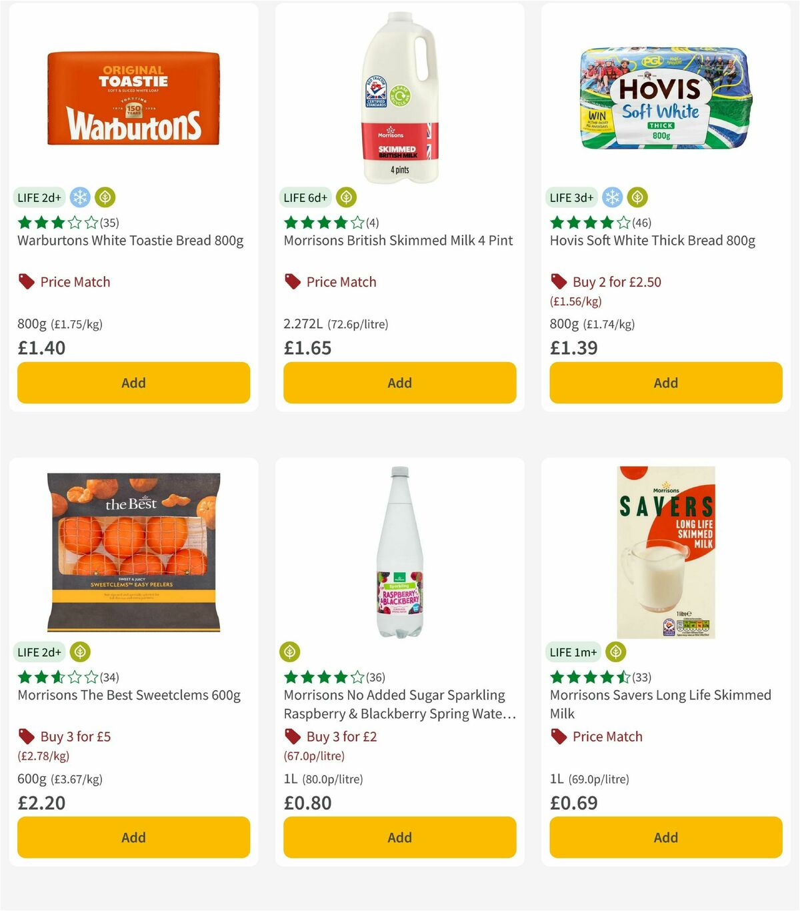This screenshot has width=800, height=911.
Task: Click the red tag icon beside Buy 2 for £2.50
Action: (559, 281)
